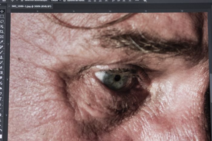This screenshot has height=141, width=212.
Task: Pick the Clone Stamp tool
Action: point(2,57)
